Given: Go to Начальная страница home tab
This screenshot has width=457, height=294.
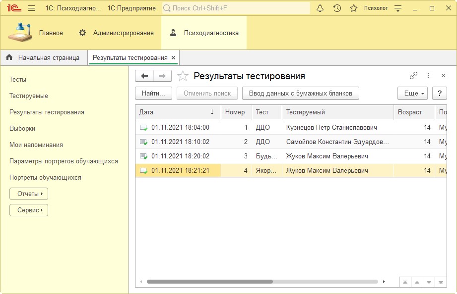Looking at the screenshot, I should tap(44, 57).
